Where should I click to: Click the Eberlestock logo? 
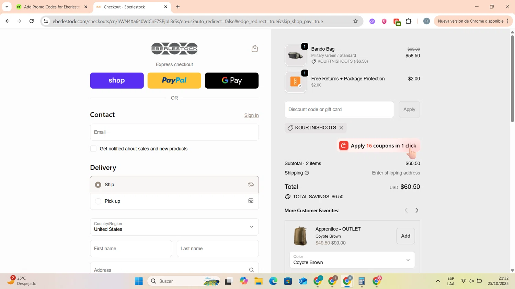pos(174,49)
